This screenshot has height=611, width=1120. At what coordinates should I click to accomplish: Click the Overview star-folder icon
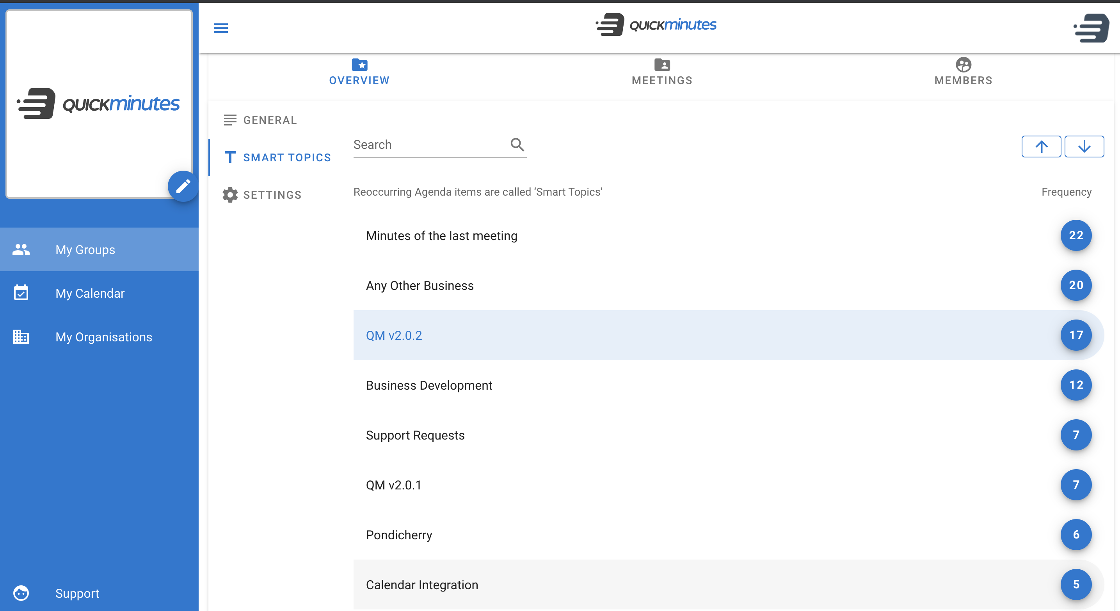(359, 65)
